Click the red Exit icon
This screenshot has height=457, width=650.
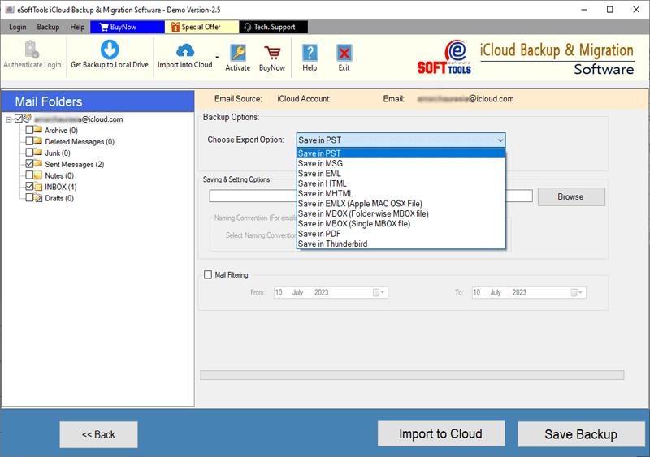tap(344, 53)
